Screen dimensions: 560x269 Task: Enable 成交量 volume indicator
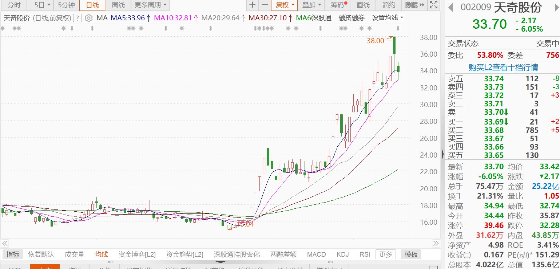(x=74, y=254)
